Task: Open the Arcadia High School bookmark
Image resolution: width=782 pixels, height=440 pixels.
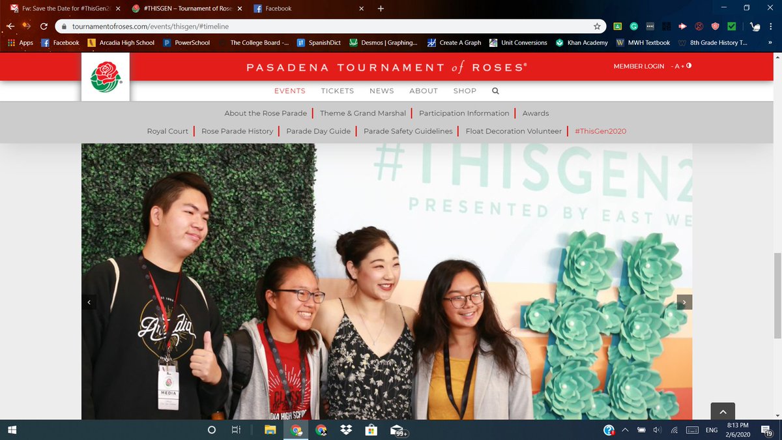Action: [x=121, y=42]
